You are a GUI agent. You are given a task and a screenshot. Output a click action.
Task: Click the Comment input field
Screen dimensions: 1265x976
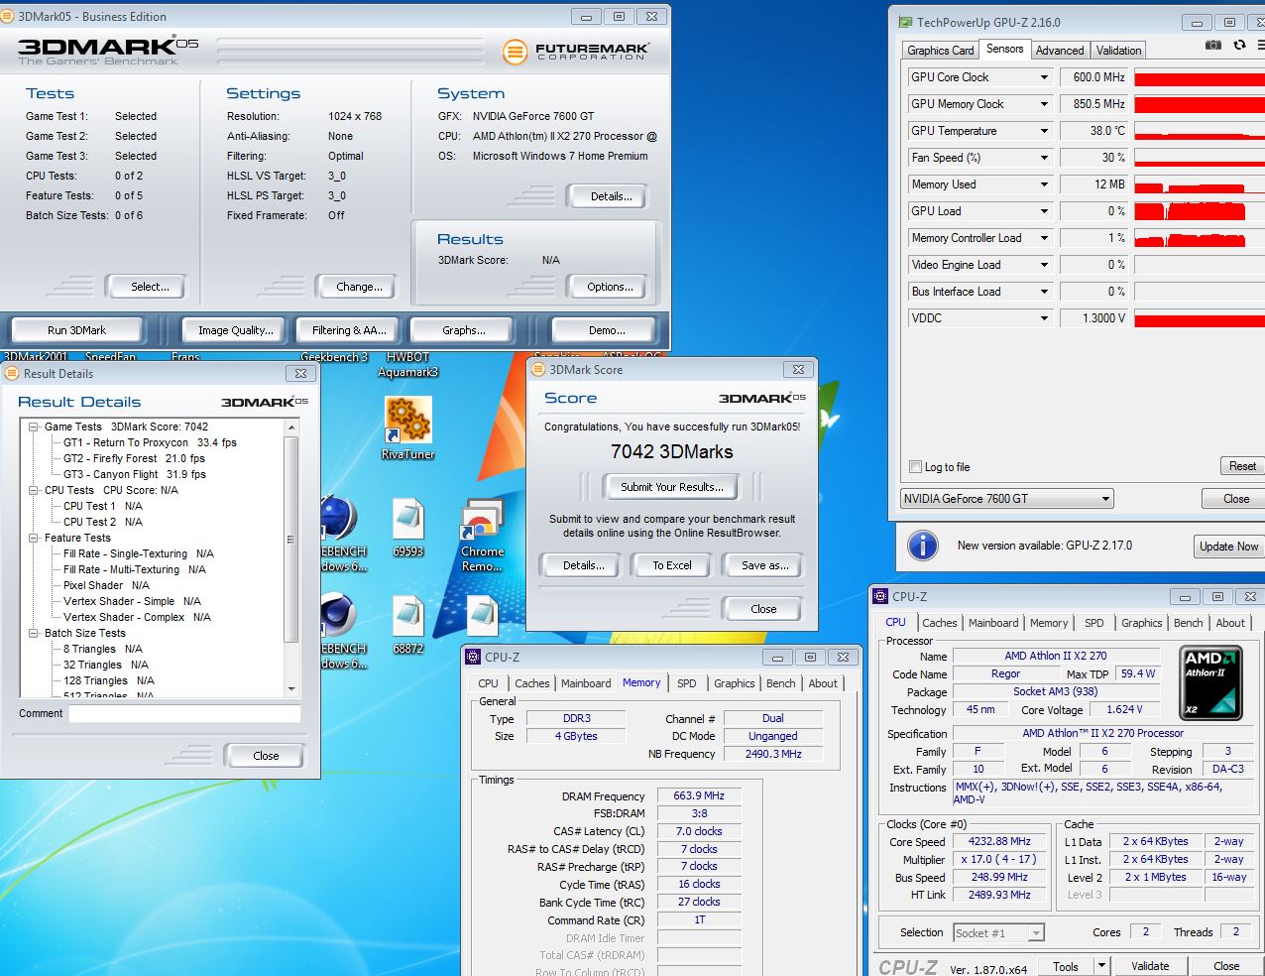184,714
